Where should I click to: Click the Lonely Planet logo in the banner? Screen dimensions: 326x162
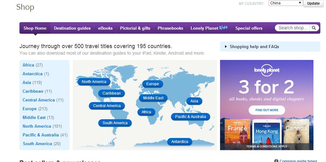tap(267, 70)
